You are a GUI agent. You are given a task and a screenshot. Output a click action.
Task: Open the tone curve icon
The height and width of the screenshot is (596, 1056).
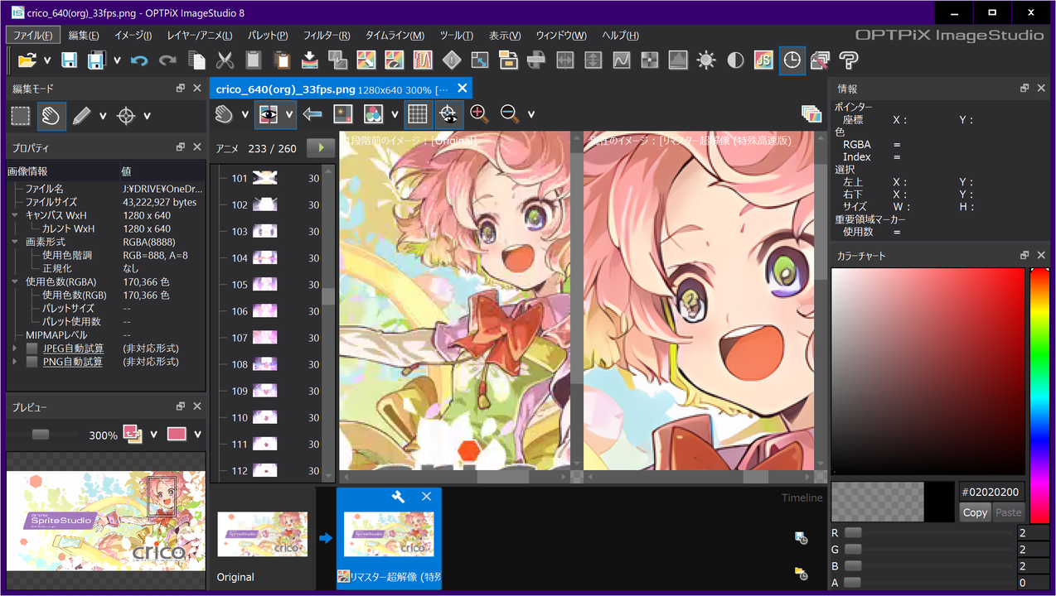(x=622, y=60)
